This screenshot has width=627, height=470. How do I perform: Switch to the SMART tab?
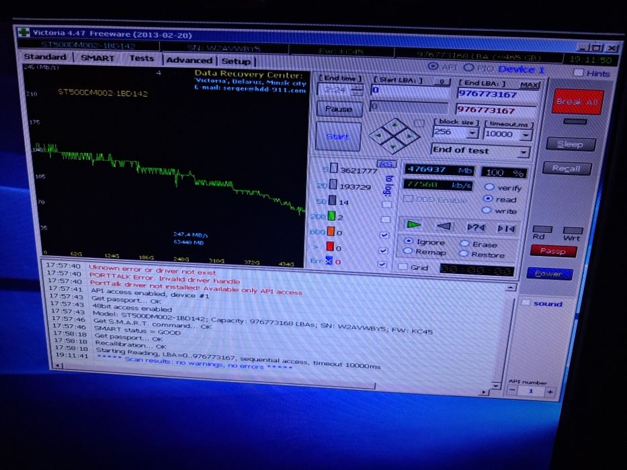point(97,58)
